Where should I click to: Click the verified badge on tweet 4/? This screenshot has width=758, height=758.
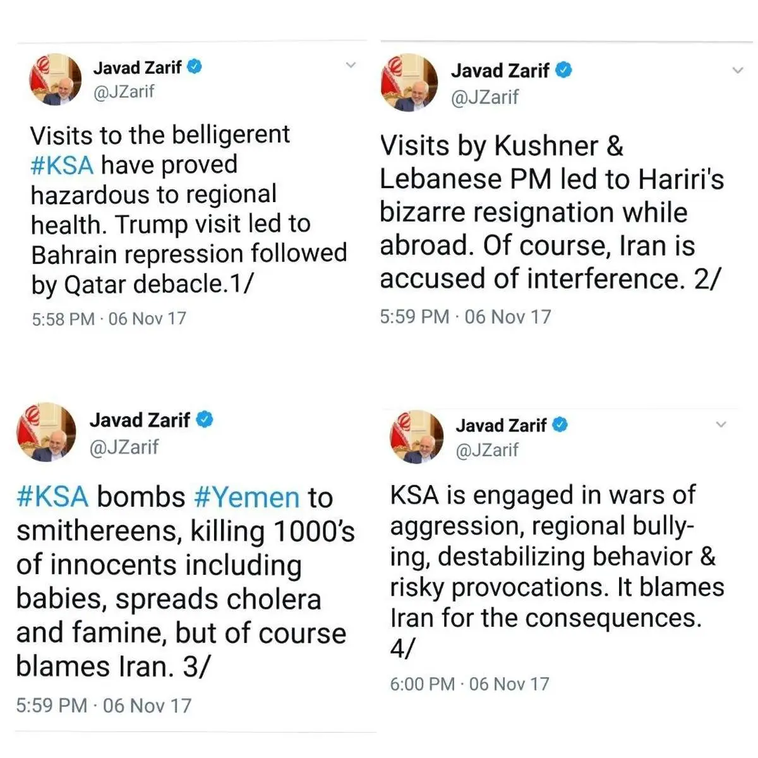(x=560, y=425)
